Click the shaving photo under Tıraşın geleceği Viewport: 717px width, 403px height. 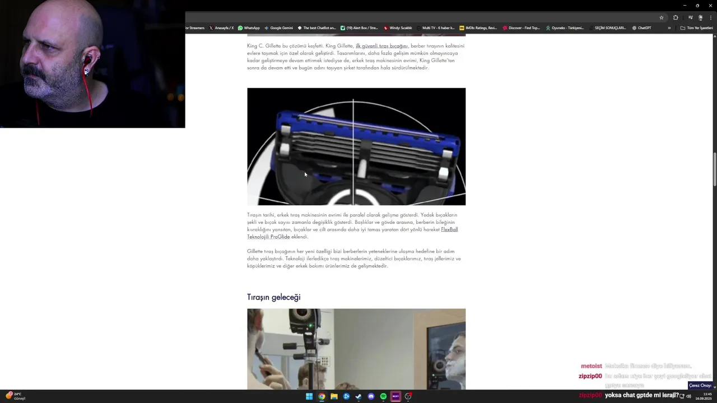coord(356,349)
